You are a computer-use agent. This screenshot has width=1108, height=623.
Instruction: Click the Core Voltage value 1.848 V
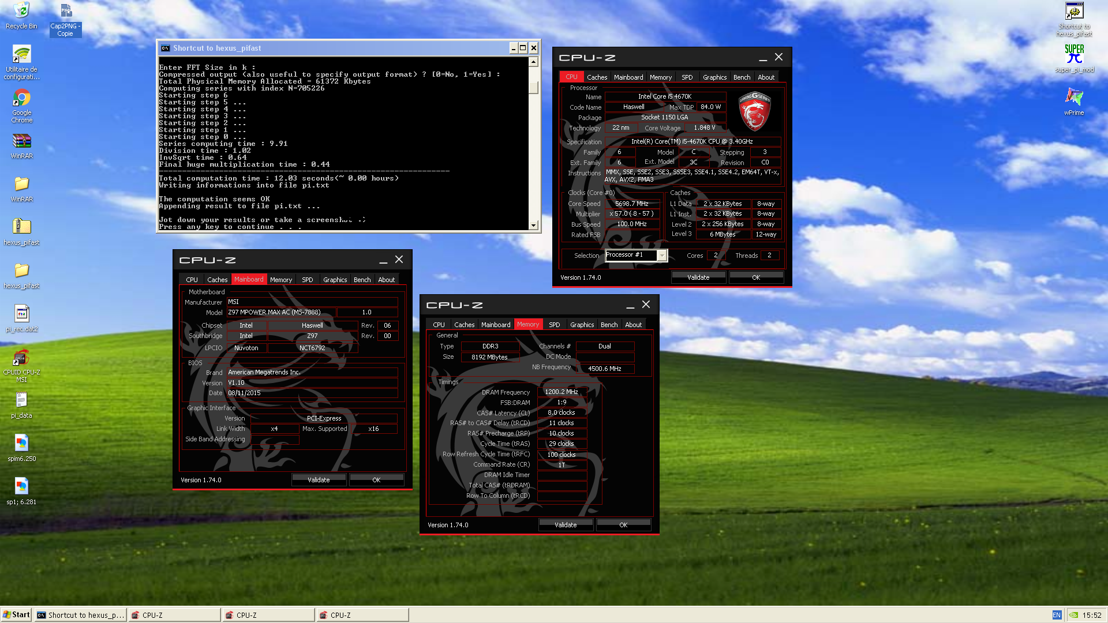point(704,127)
